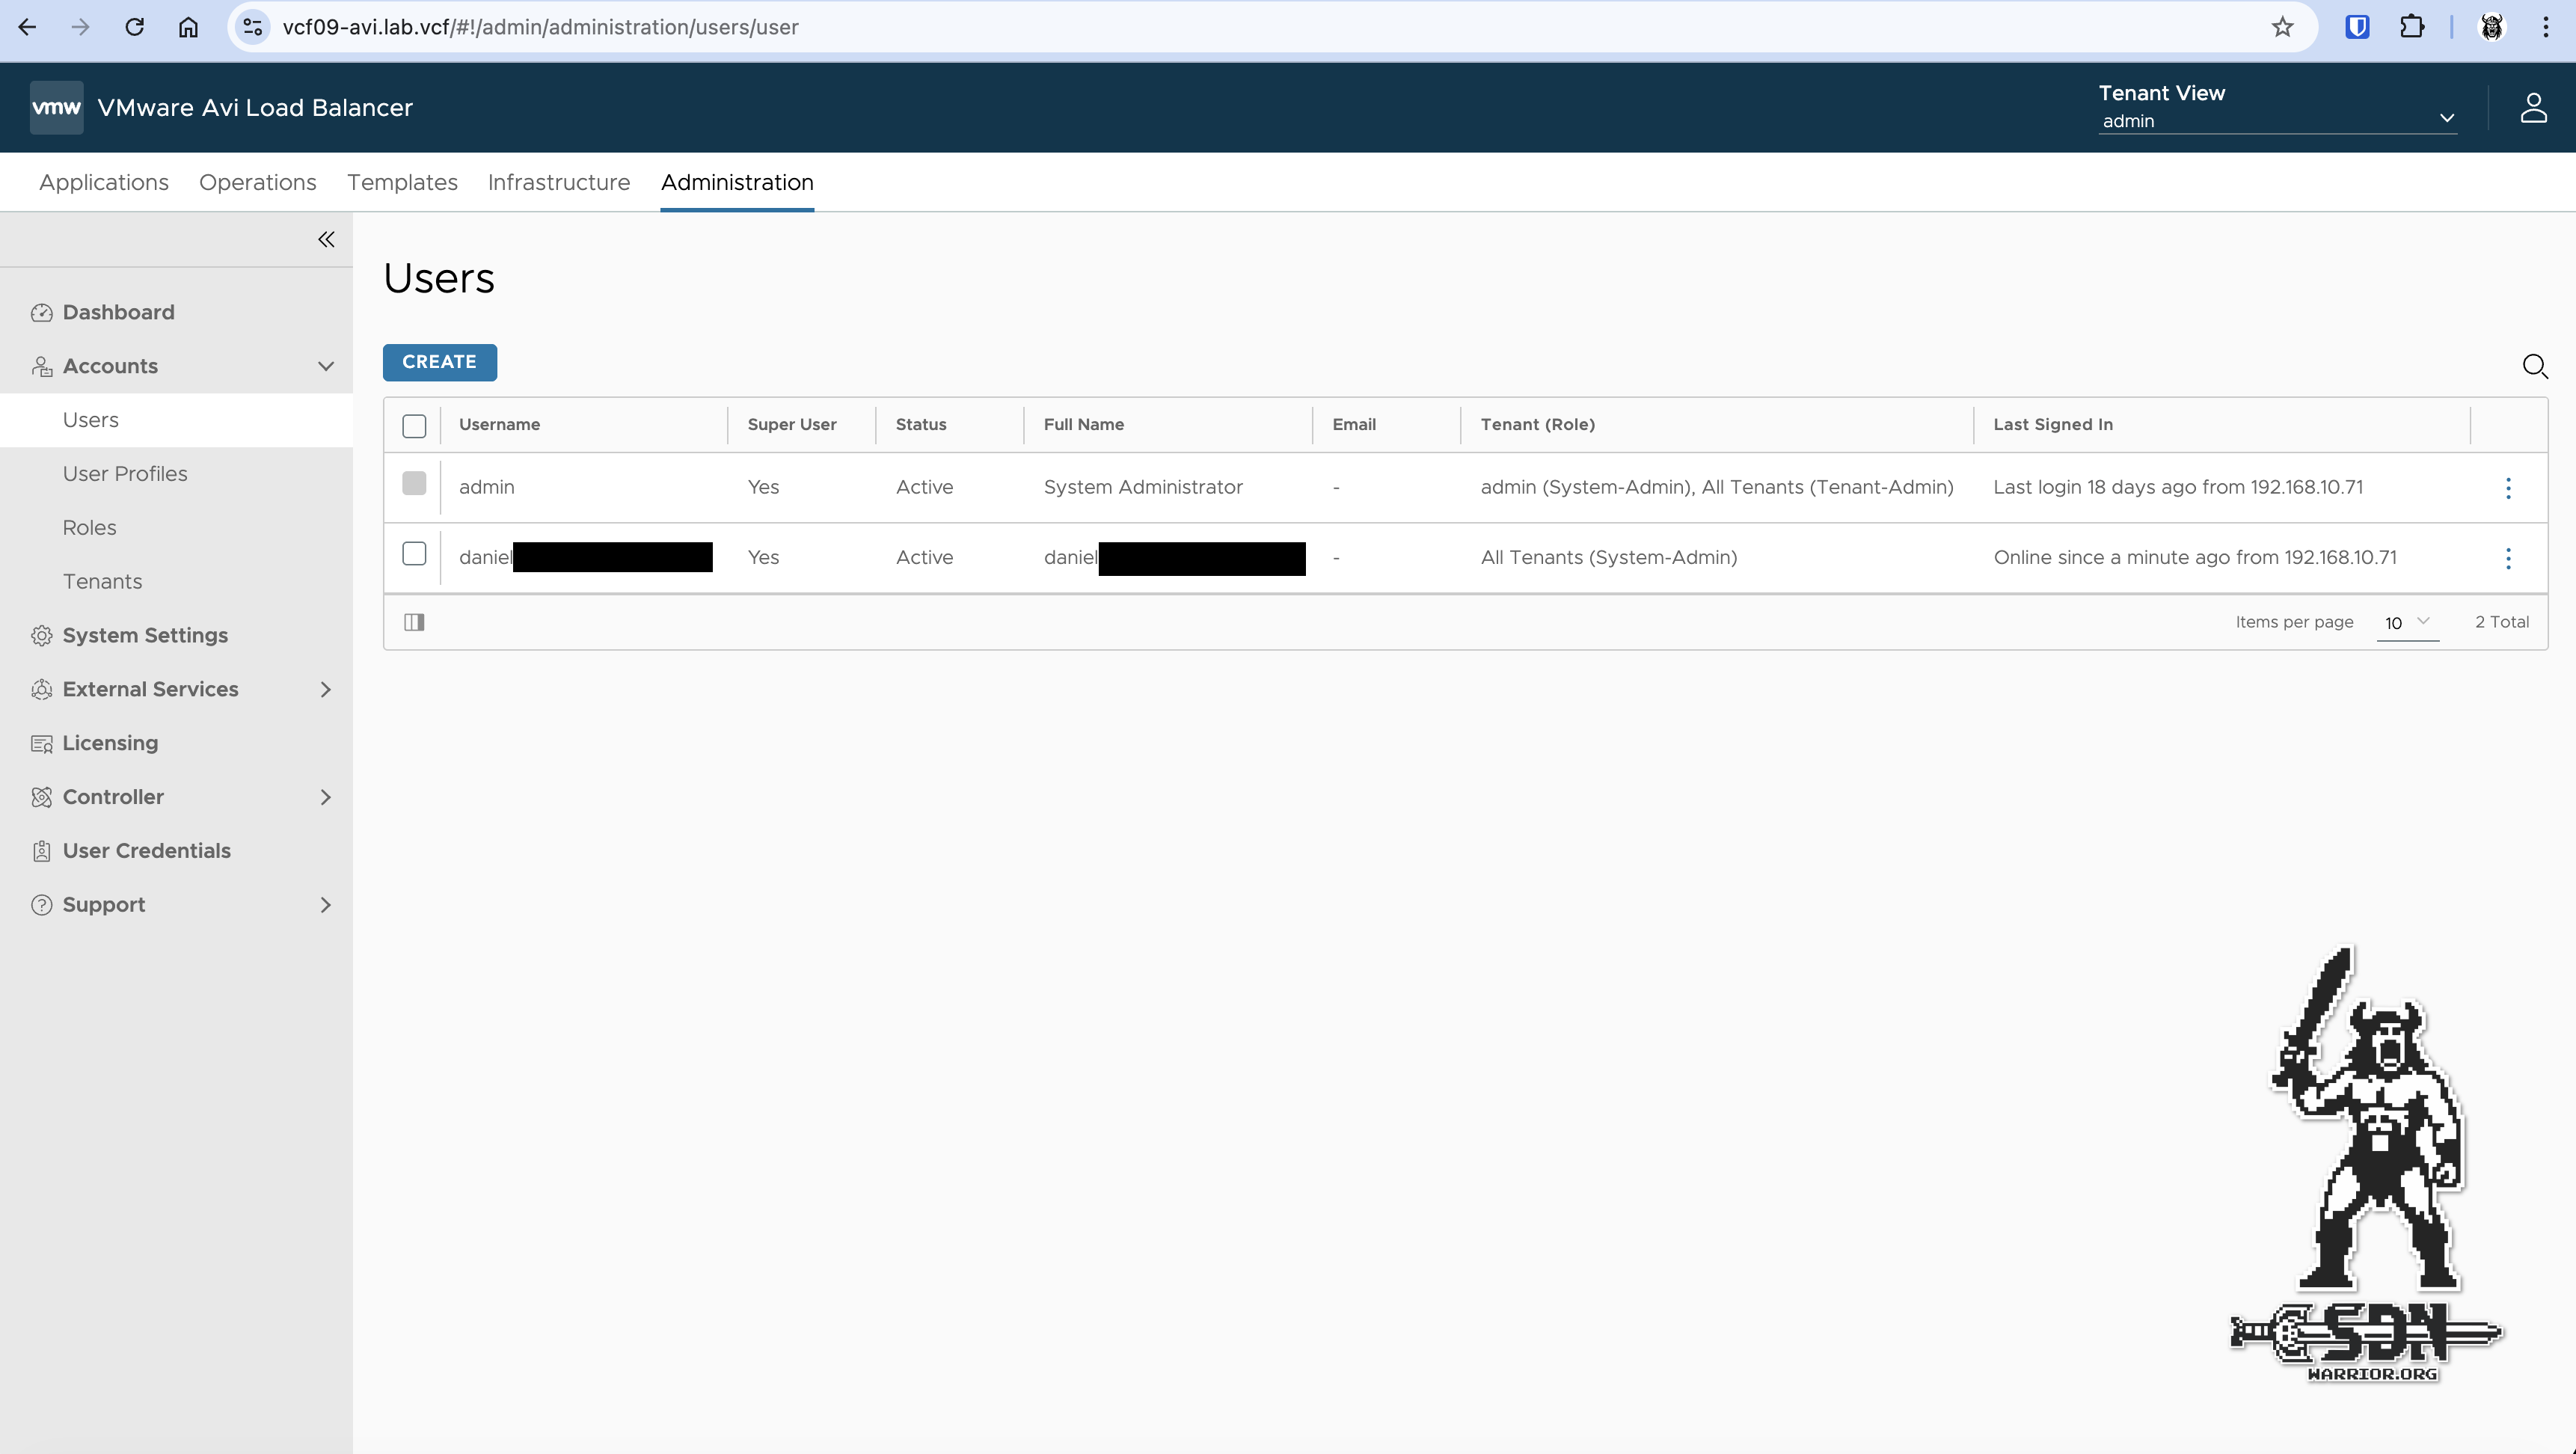
Task: Bookmark the page with the star icon
Action: [x=2282, y=27]
